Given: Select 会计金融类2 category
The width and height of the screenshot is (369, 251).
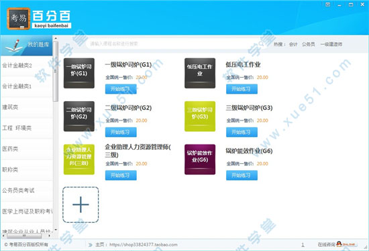Looking at the screenshot, I should [27, 66].
